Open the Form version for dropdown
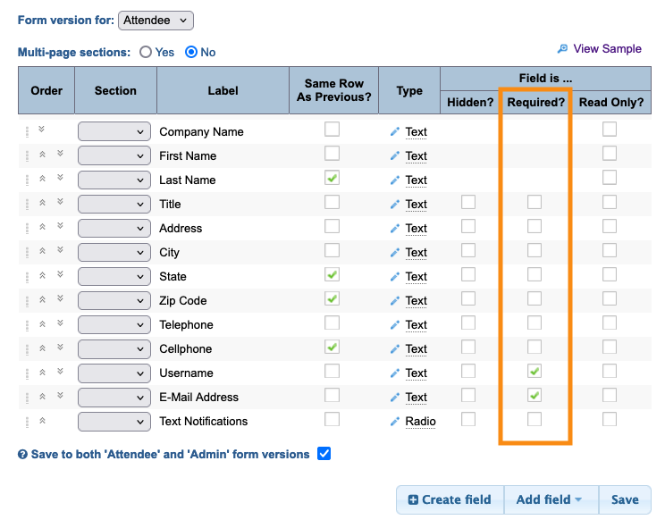 point(156,21)
